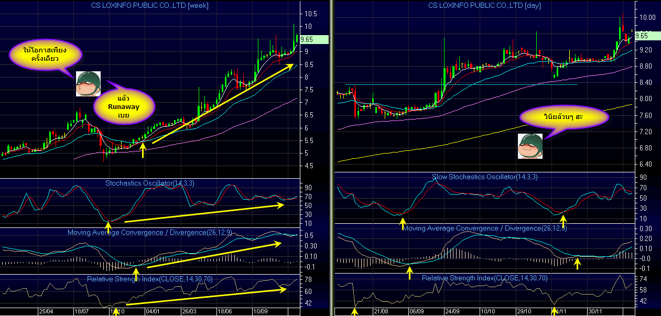The image size is (661, 316).
Task: Click the 9.20 price level on daily axis
Action: [646, 50]
